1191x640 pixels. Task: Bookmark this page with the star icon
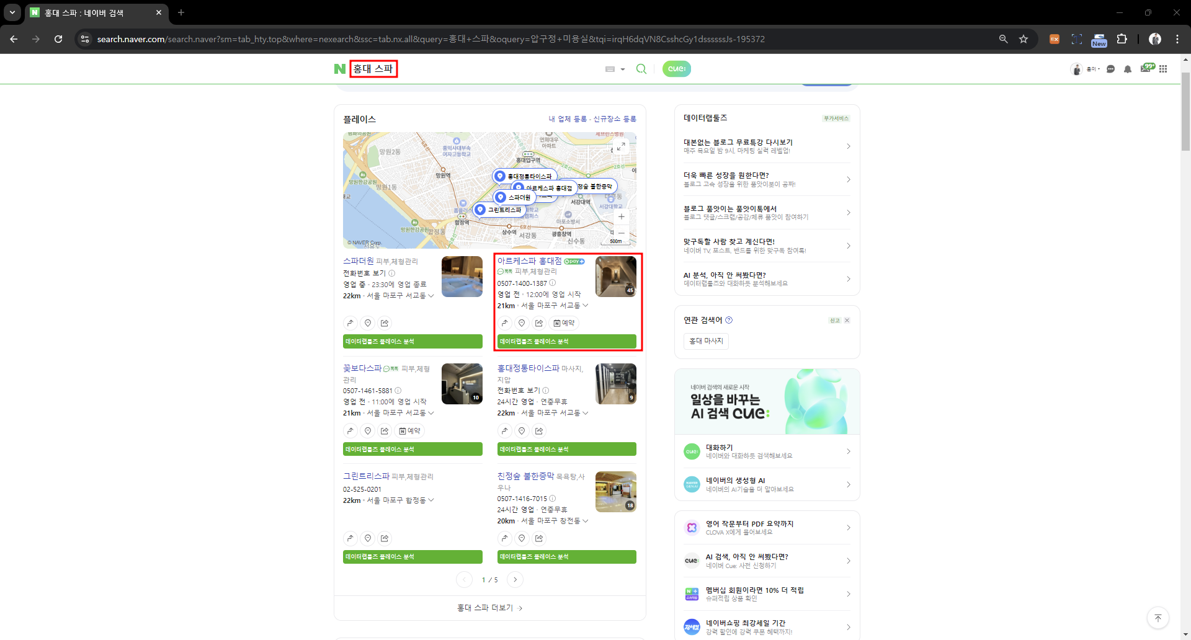coord(1024,39)
